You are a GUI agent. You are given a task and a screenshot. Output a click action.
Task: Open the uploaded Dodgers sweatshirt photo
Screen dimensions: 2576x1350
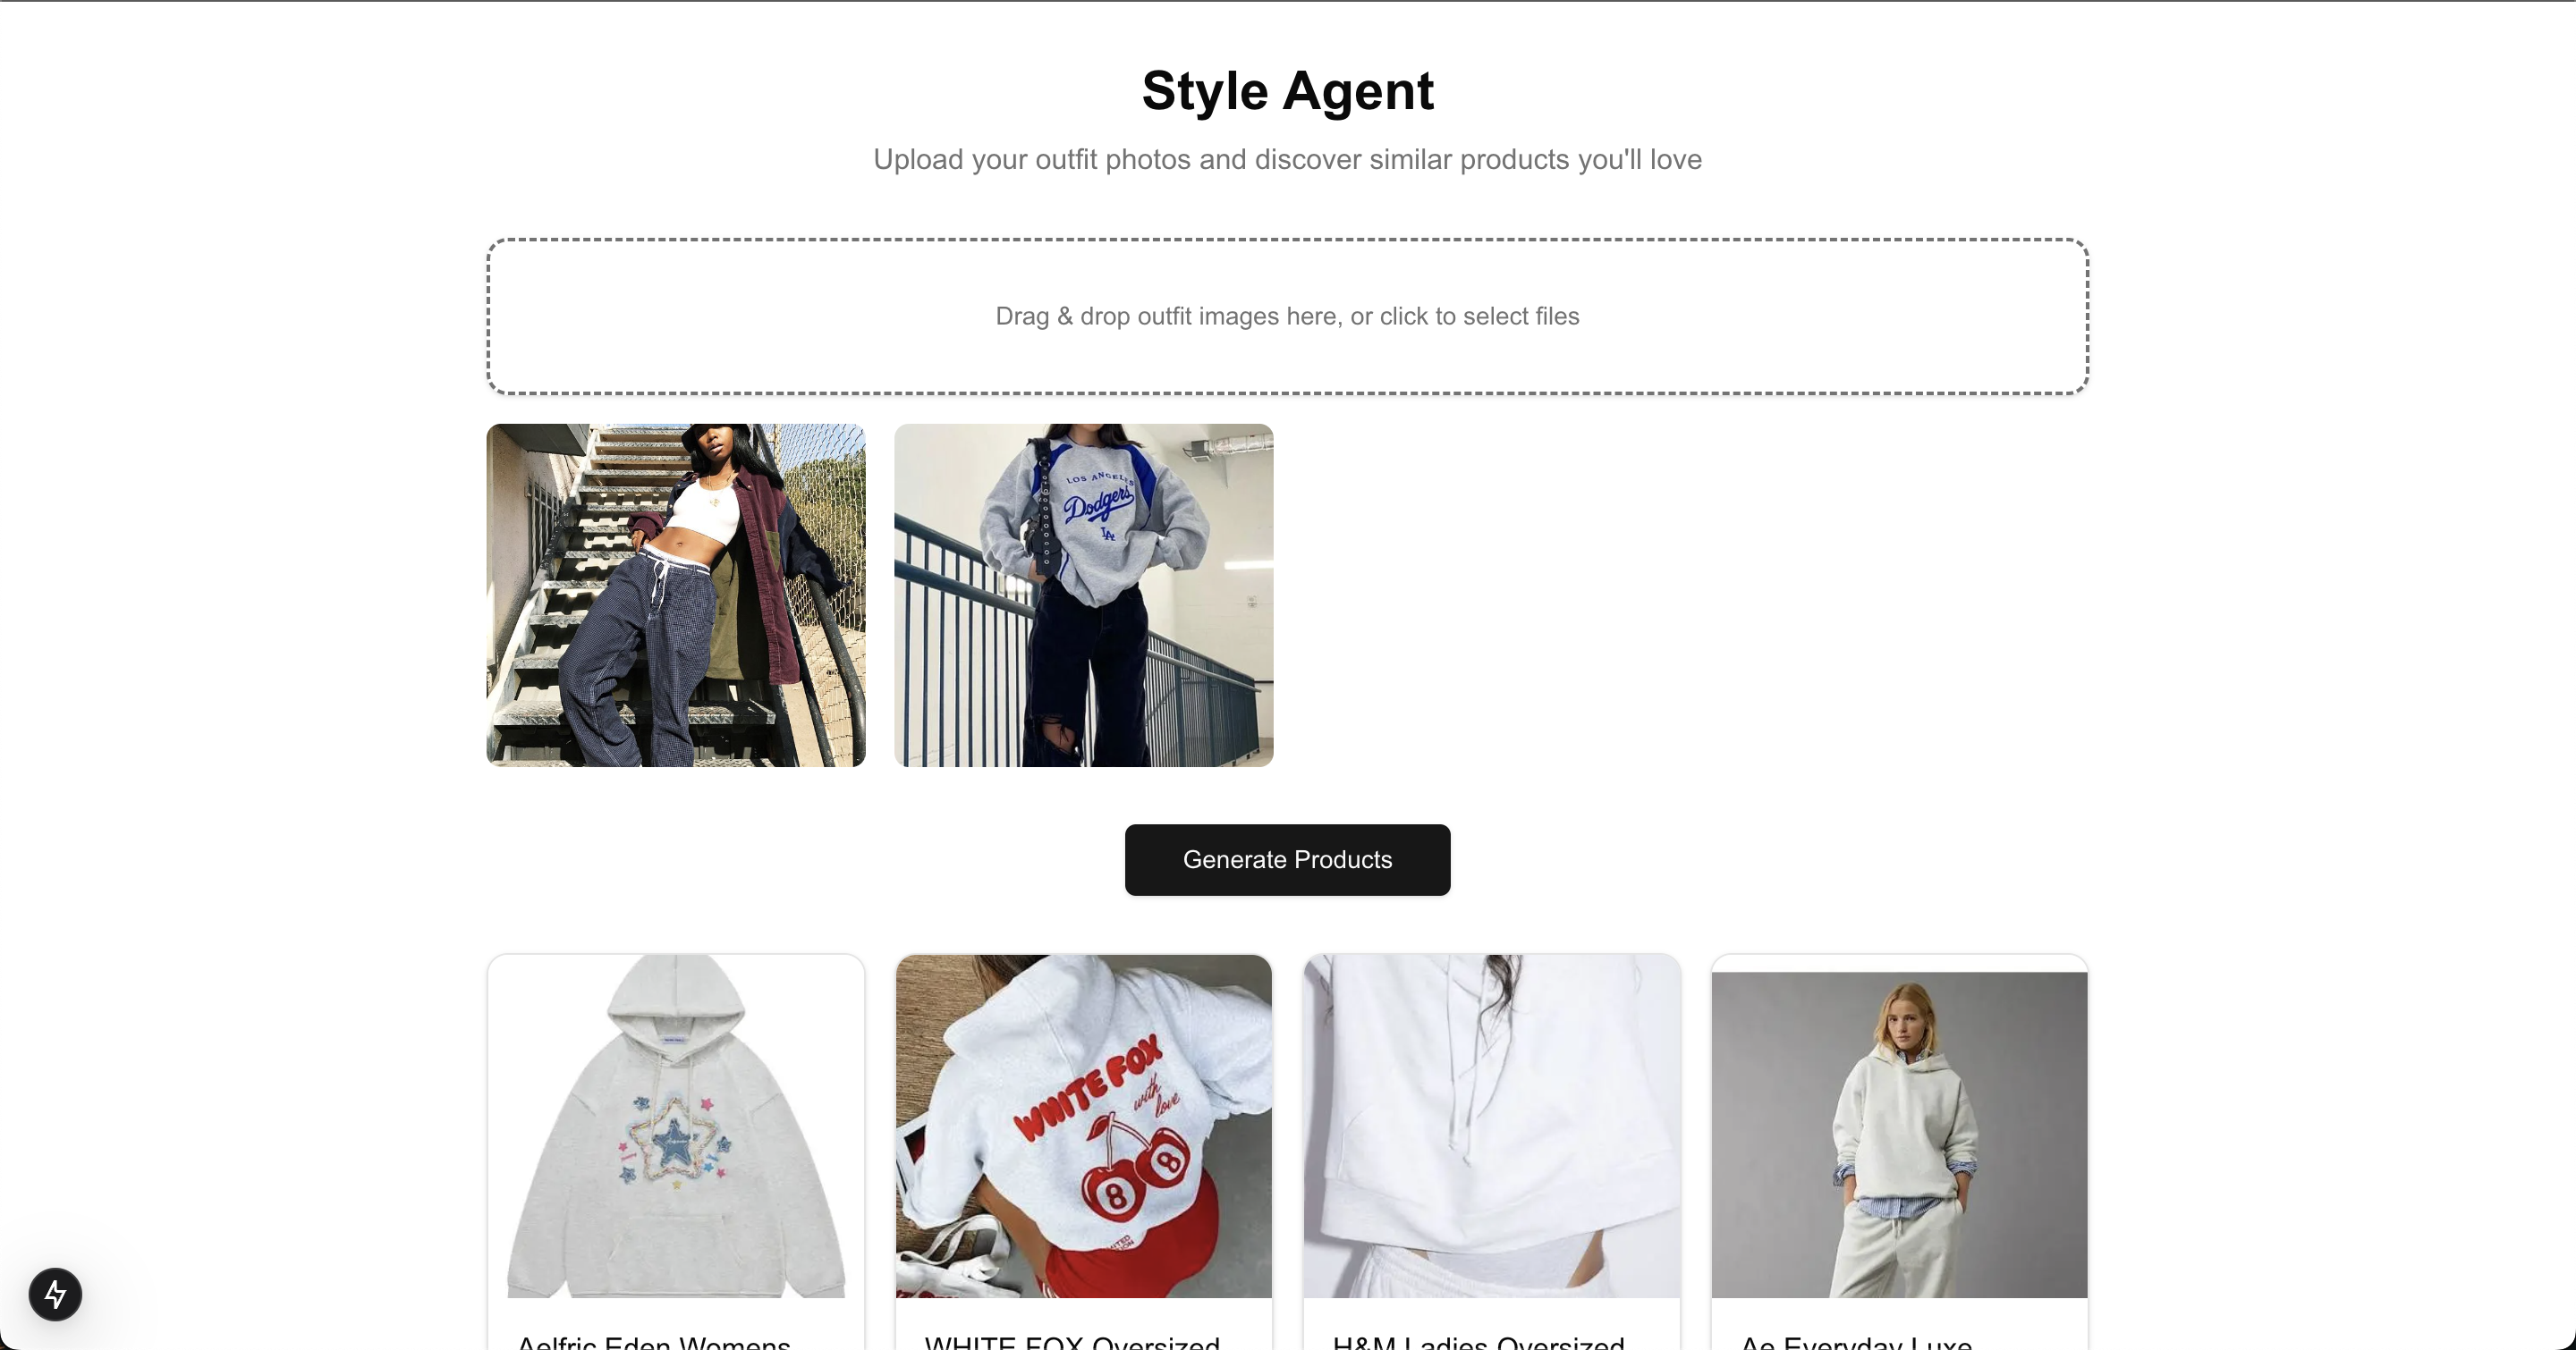(1083, 595)
